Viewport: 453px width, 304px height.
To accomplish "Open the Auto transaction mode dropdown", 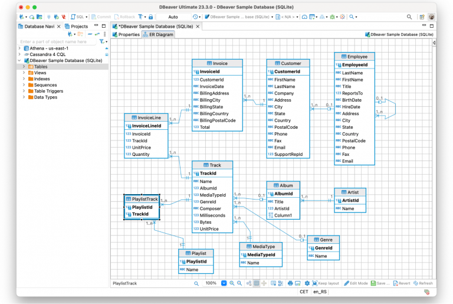I will 174,17.
